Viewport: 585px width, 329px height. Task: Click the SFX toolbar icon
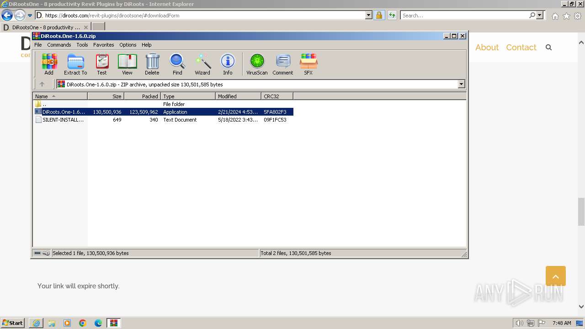pyautogui.click(x=308, y=64)
